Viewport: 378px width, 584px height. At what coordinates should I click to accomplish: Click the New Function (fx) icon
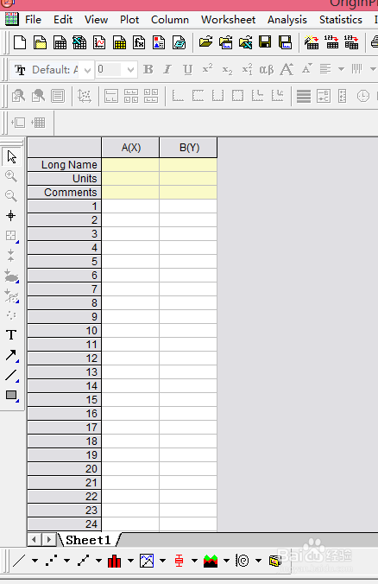point(139,42)
